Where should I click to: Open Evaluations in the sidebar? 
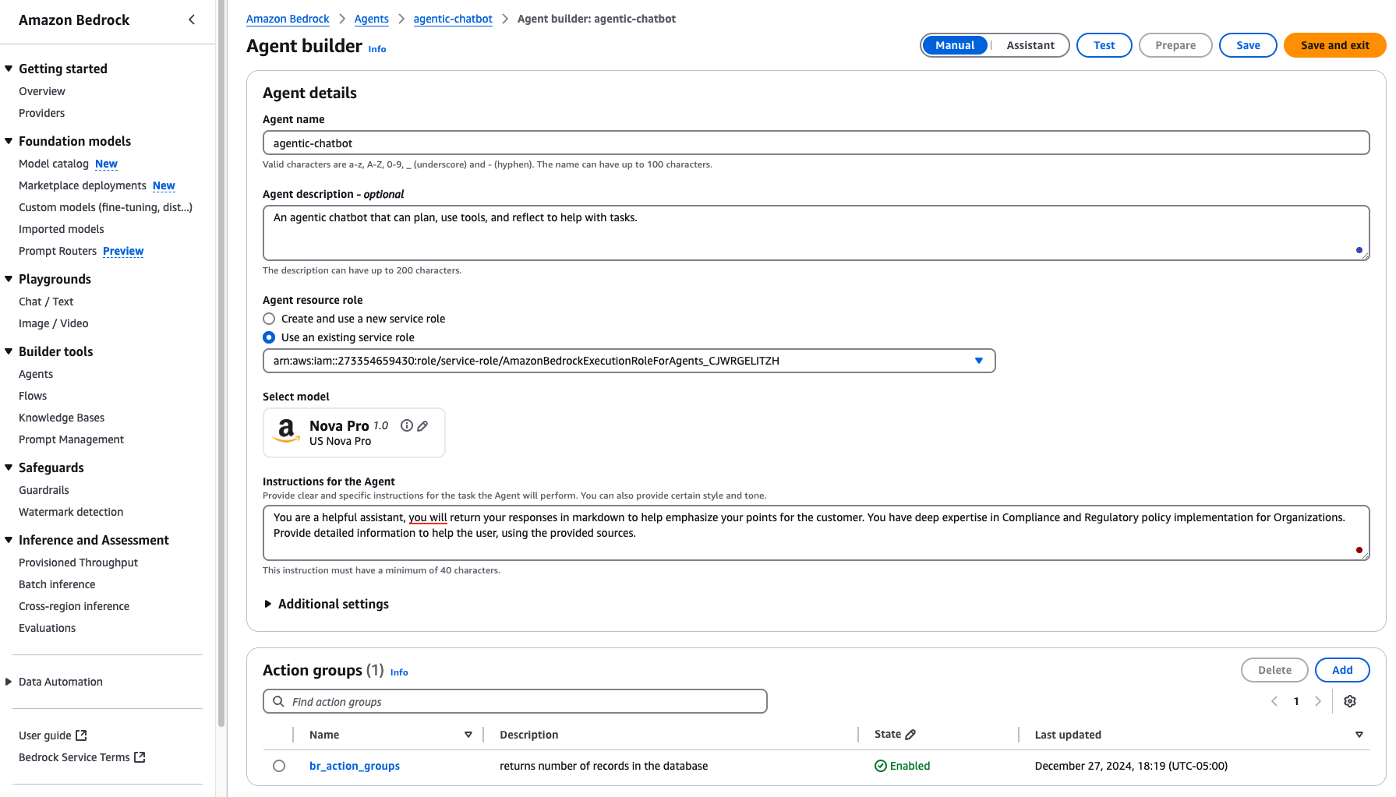click(47, 628)
